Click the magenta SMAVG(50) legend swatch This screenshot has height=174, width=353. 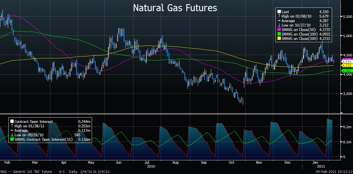[279, 30]
